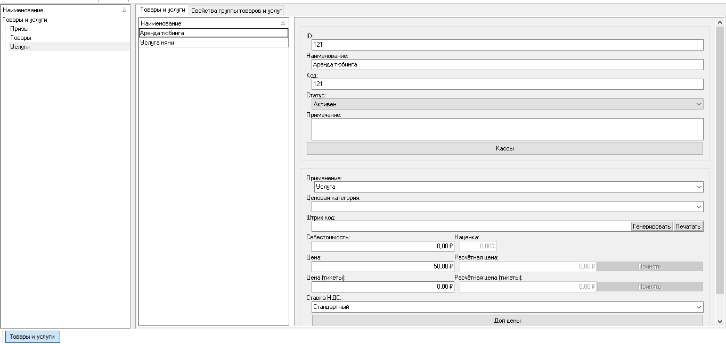Viewport: 726px width, 344px height.
Task: Click the scrollbar up arrow
Action: pos(720,22)
